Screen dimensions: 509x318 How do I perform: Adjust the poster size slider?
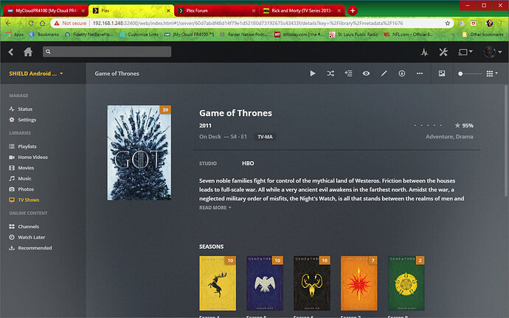[x=469, y=74]
